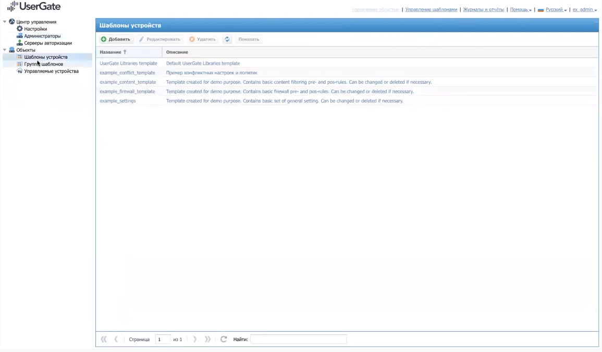Click the Шаблоны устройств tree icon
This screenshot has width=602, height=352.
coord(20,57)
